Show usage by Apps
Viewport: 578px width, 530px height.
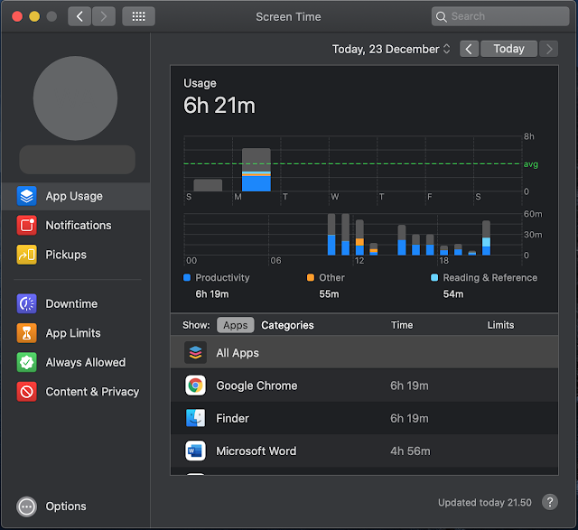pos(235,325)
